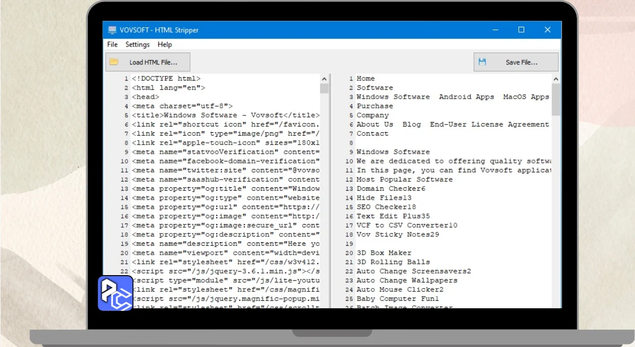Maximize the HTML Stripper window

(x=521, y=30)
